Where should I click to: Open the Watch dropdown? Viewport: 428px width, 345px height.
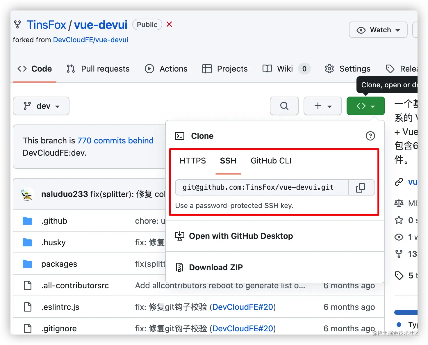click(x=378, y=30)
